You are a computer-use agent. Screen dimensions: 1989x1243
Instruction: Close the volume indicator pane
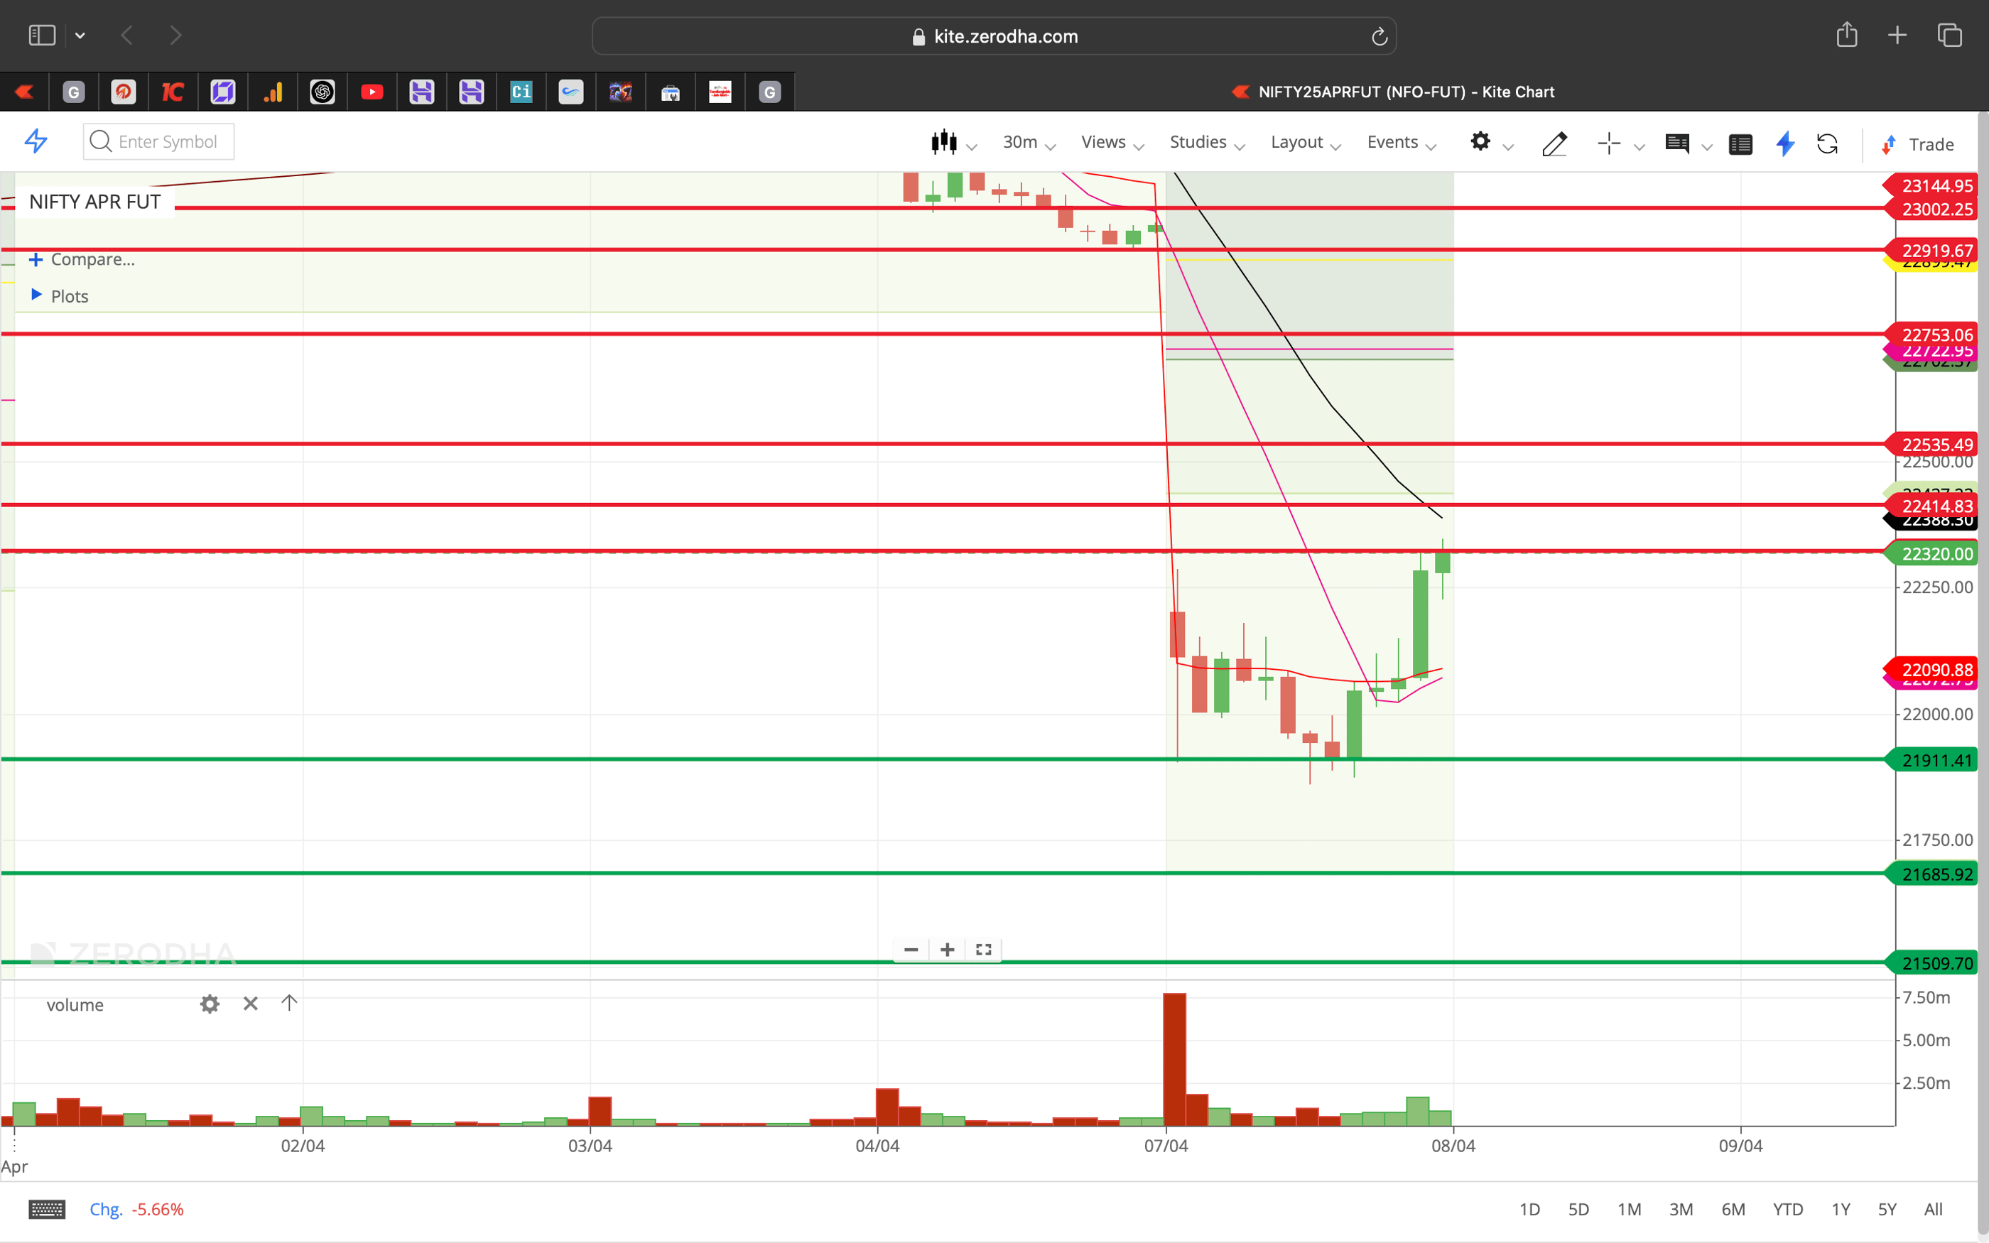tap(251, 1003)
